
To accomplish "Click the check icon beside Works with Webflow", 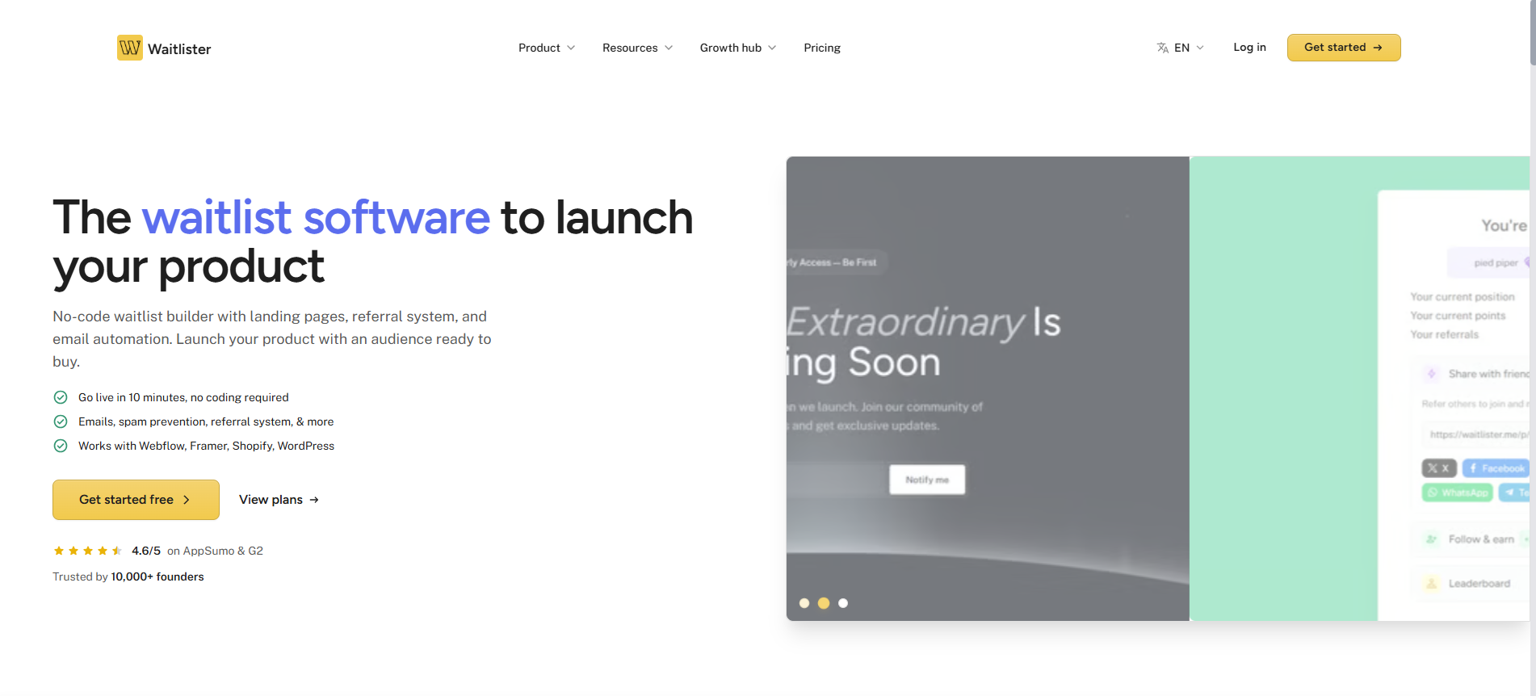I will pos(61,446).
